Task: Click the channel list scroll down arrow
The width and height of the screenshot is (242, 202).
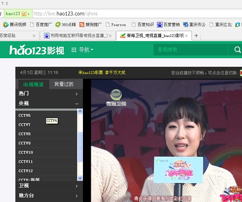Action: 80,178
